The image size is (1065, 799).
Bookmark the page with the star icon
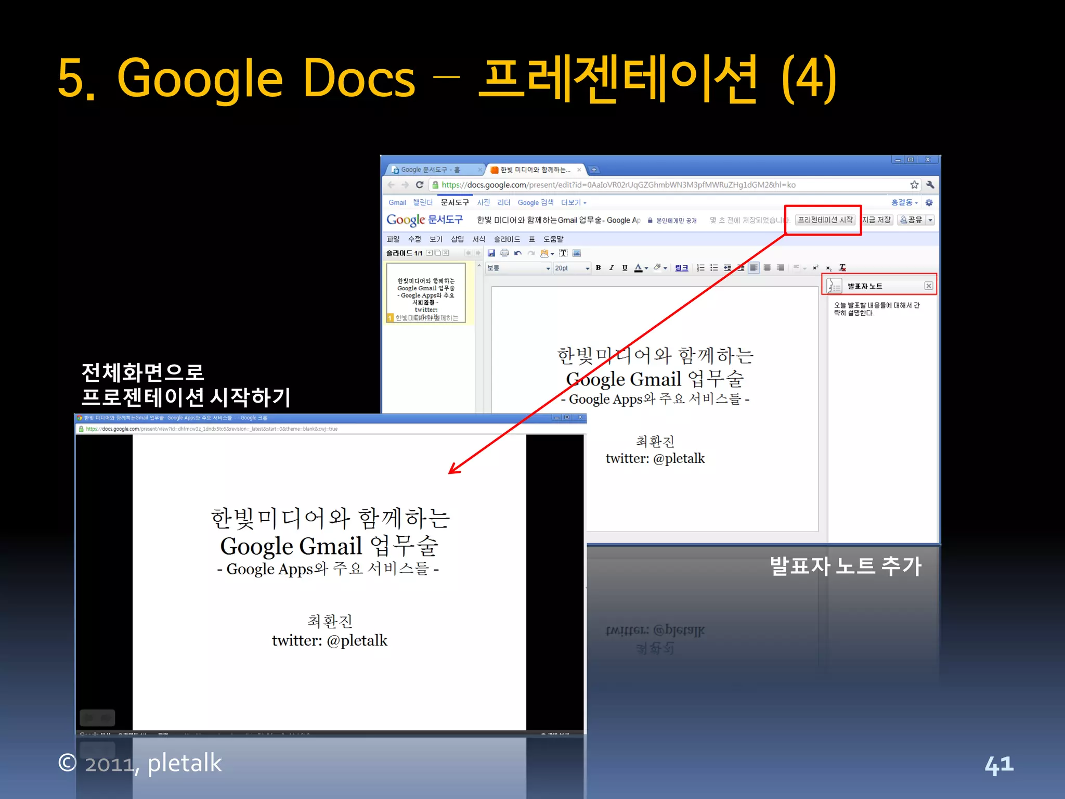coord(915,185)
